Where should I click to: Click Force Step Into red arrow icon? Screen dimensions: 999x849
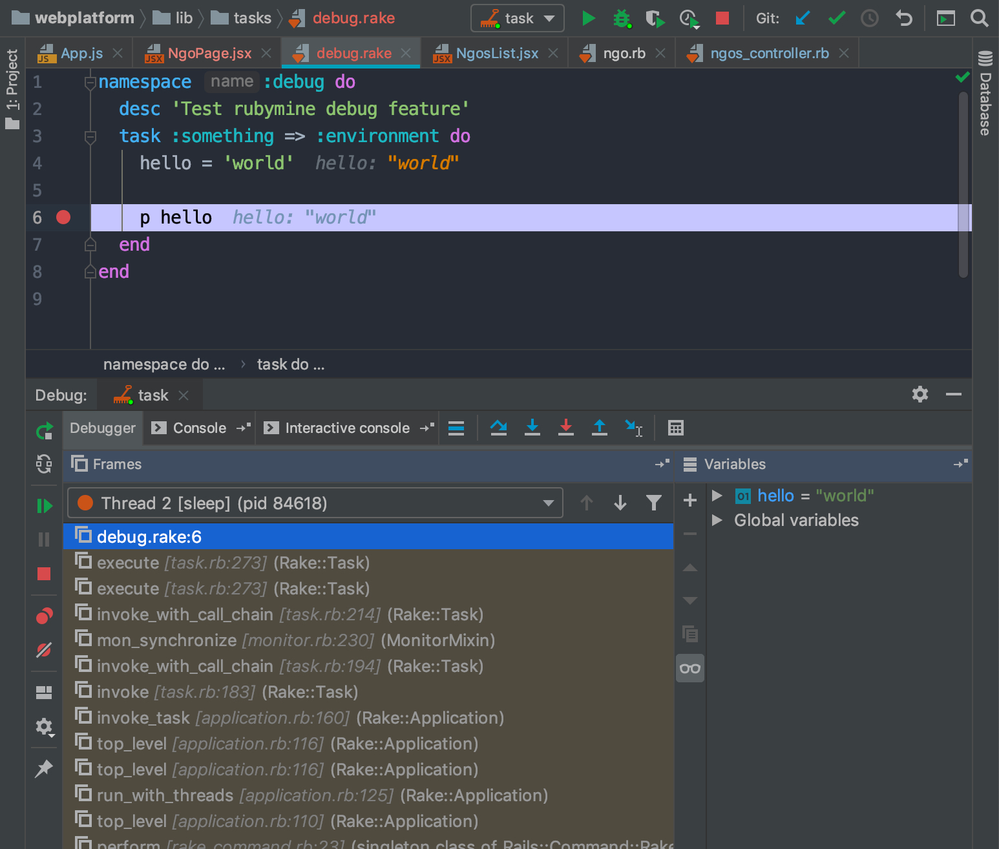click(566, 428)
